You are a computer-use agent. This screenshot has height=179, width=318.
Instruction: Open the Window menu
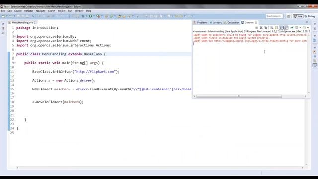point(79,11)
